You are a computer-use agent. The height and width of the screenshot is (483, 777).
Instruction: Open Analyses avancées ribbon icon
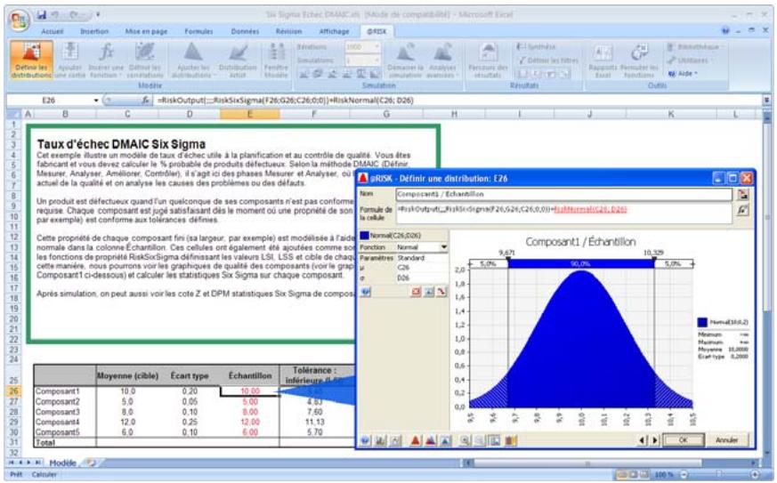click(x=442, y=60)
